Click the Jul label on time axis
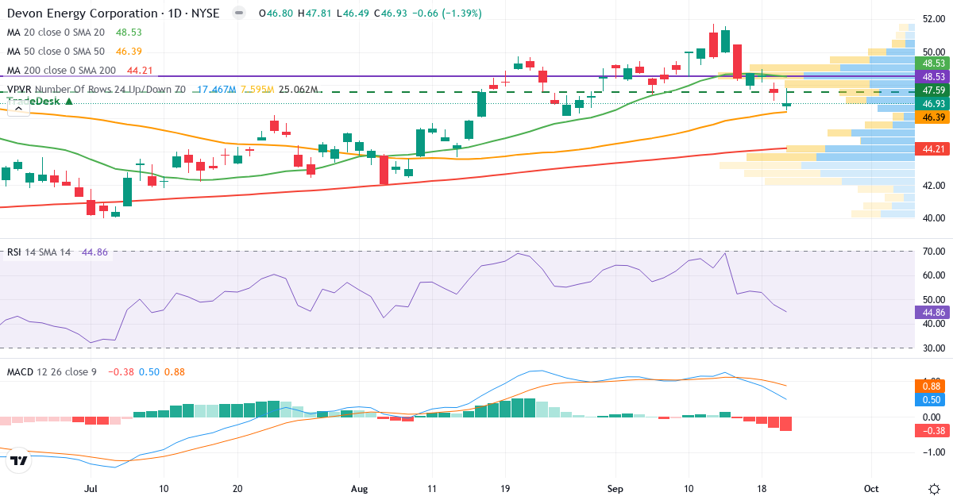953x500 pixels. coord(91,488)
